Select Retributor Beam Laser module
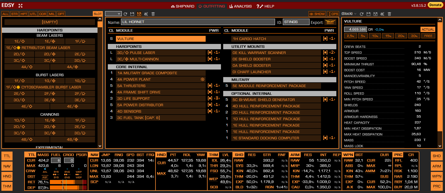Image resolution: width=445 pixels, height=193 pixels. pyautogui.click(x=50, y=48)
